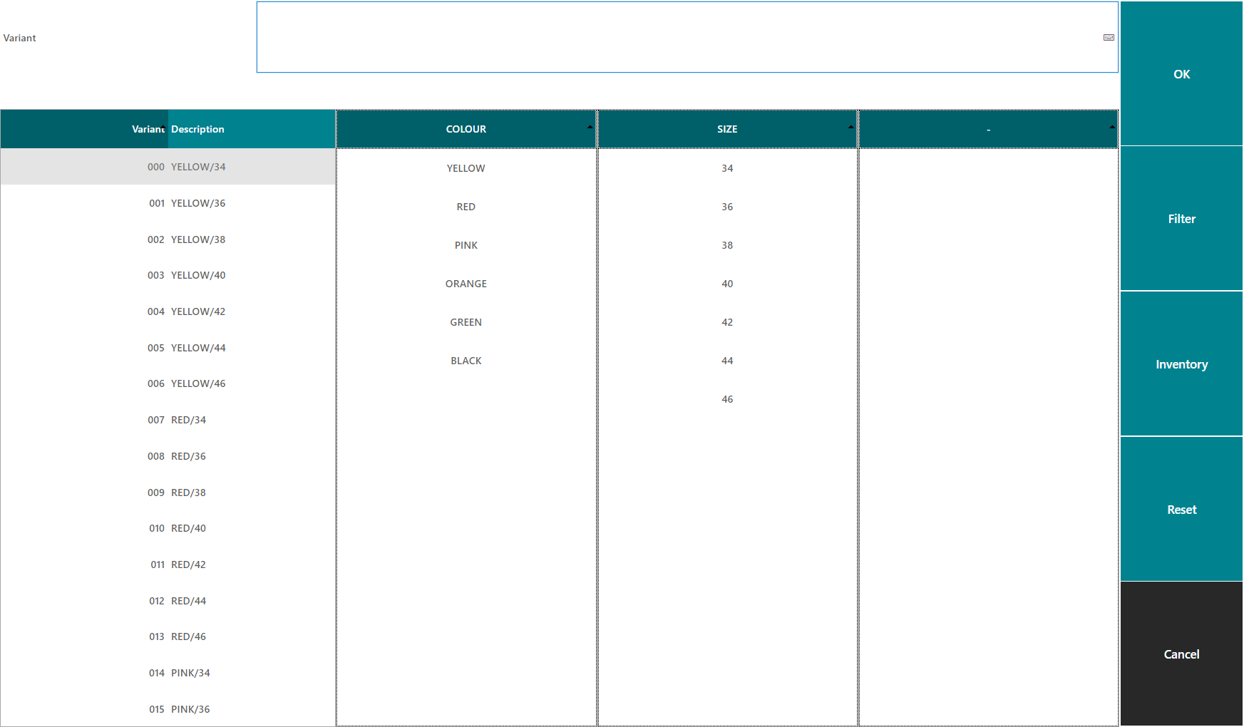Viewport: 1244px width, 727px height.
Task: Select the BLACK colour option
Action: (x=466, y=361)
